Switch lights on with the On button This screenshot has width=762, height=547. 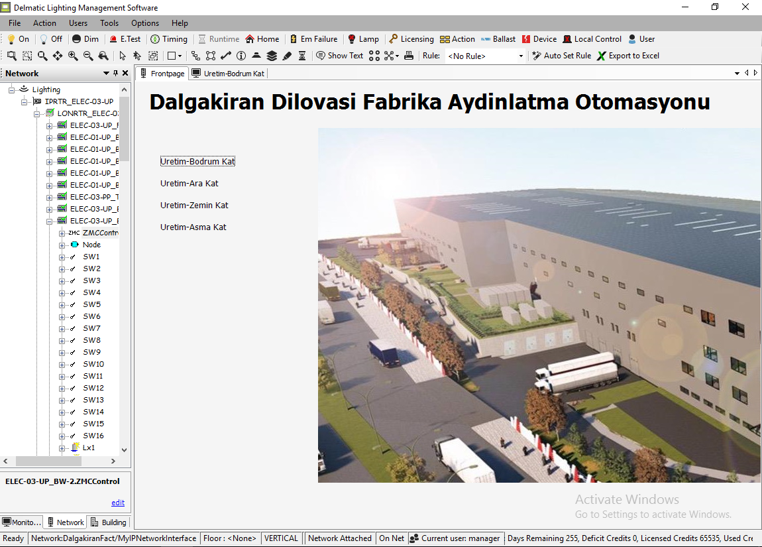(19, 39)
